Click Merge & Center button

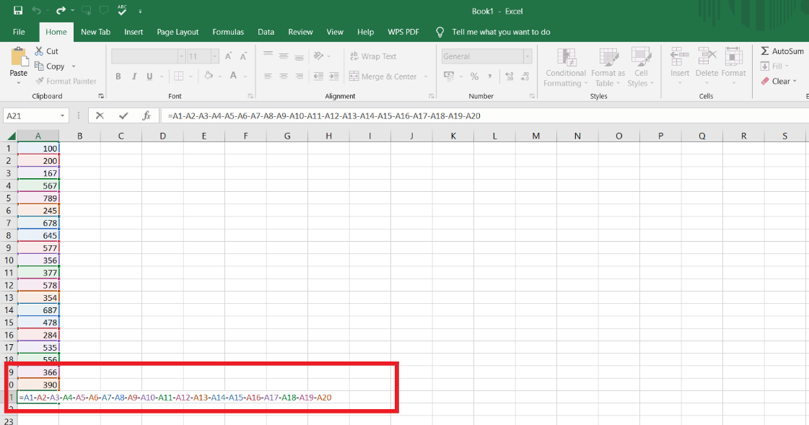pyautogui.click(x=382, y=76)
